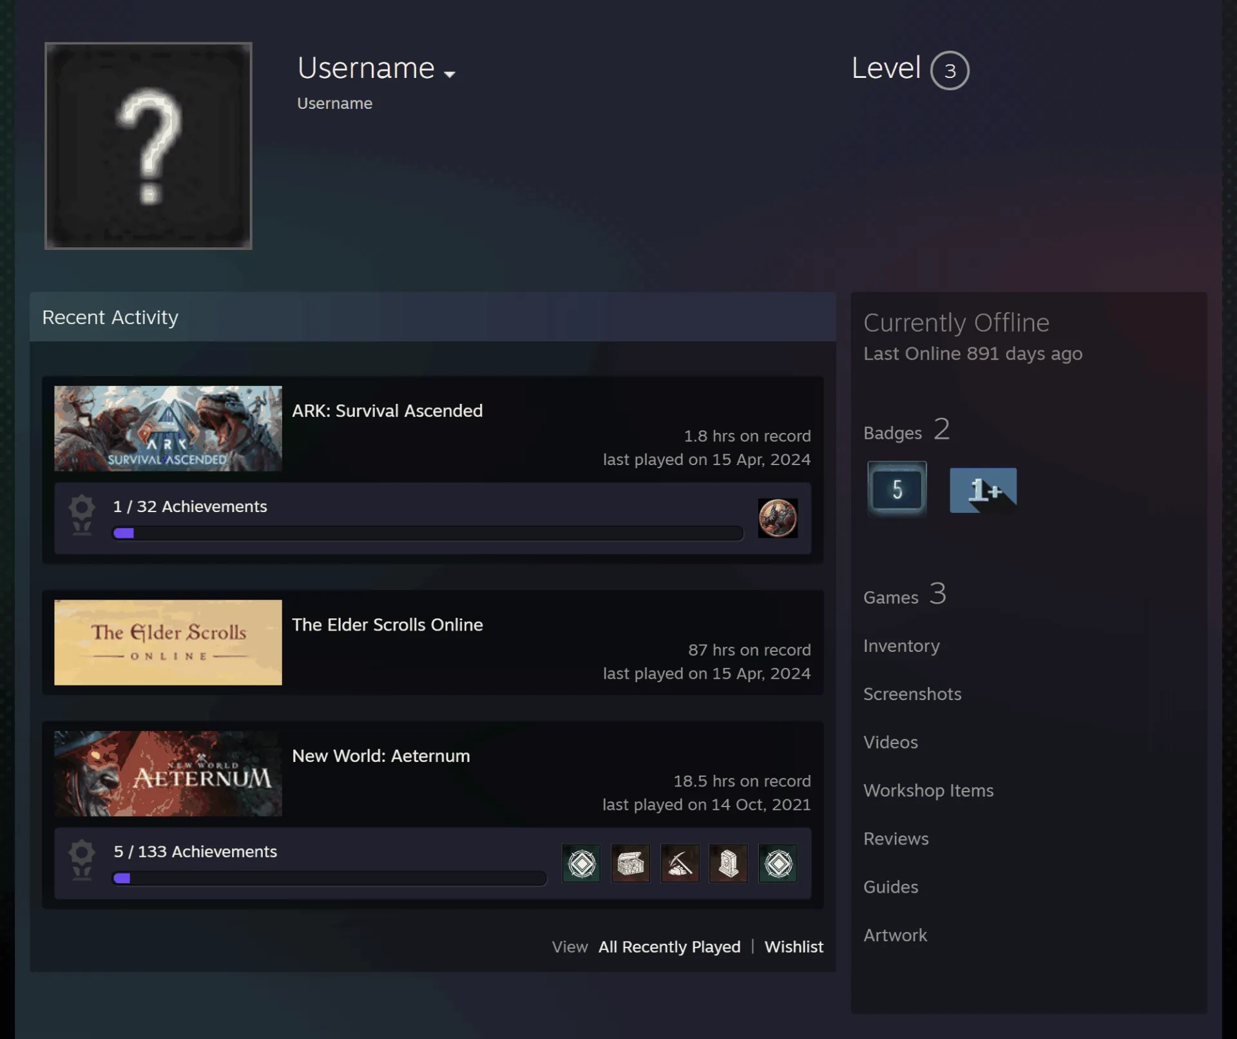Click the ARK achievements progress bar
Screen dimensions: 1237x1039
428,533
